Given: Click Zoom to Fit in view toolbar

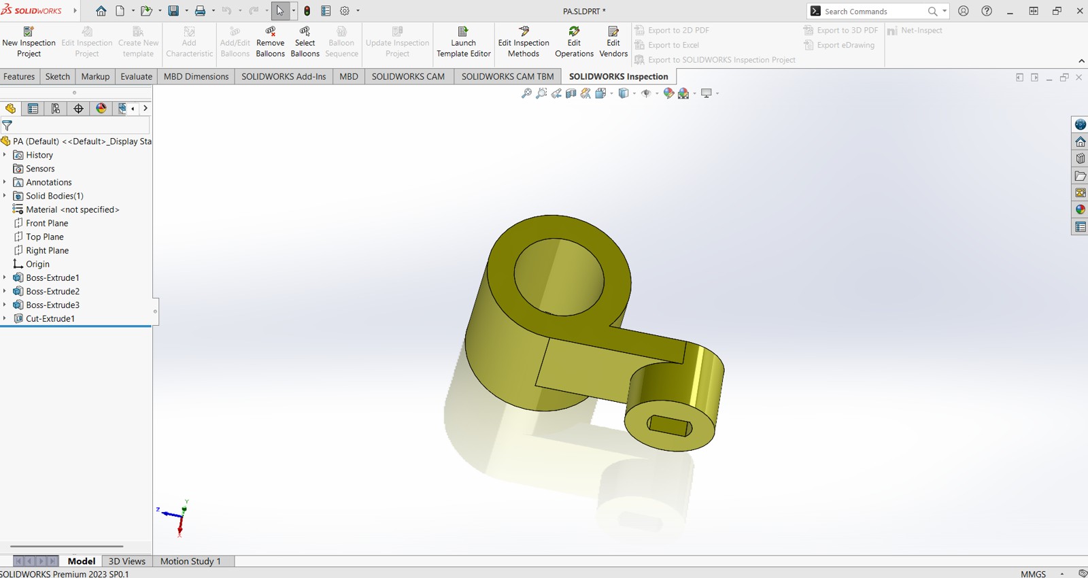Looking at the screenshot, I should point(526,93).
